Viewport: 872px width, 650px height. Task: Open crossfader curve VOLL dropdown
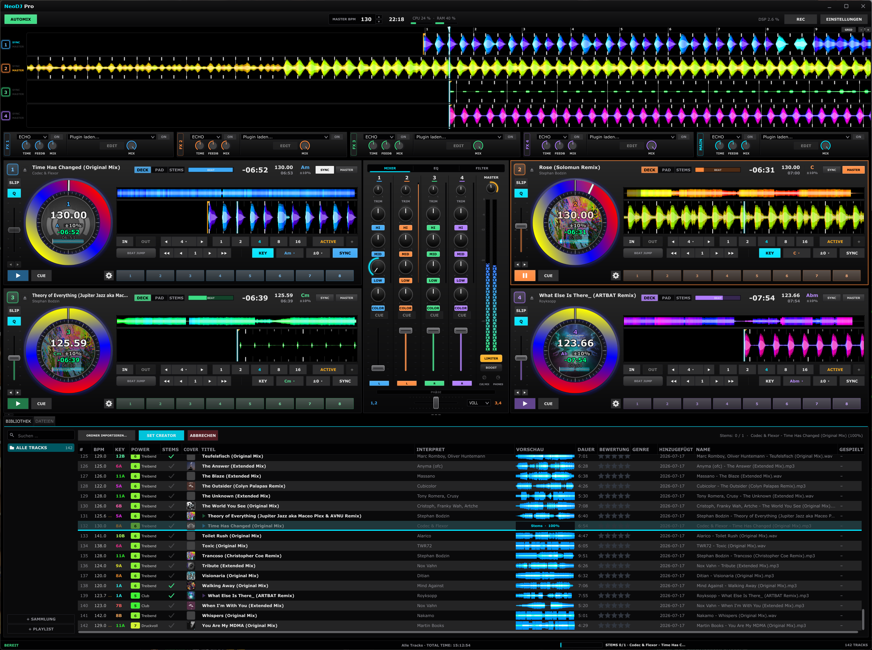pos(479,403)
